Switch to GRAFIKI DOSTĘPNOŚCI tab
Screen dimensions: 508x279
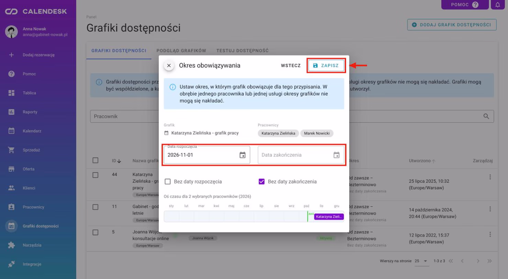tap(119, 51)
